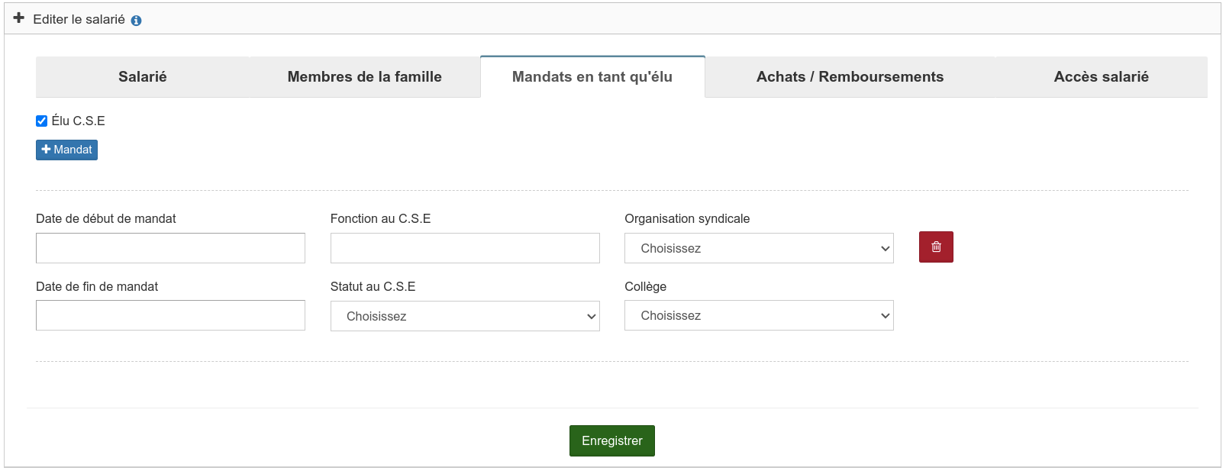Click the Date de fin de mandat field

170,315
